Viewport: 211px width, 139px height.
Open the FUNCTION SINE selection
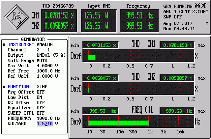coord(42,87)
